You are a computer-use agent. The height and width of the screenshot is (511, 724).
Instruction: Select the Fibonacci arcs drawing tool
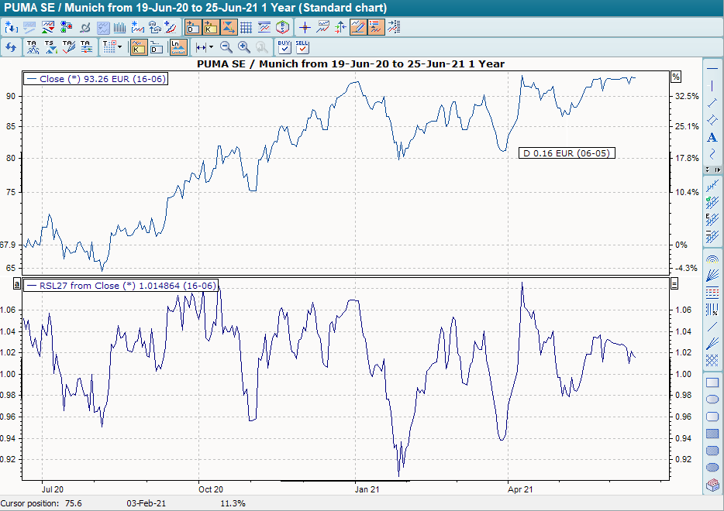pos(712,259)
